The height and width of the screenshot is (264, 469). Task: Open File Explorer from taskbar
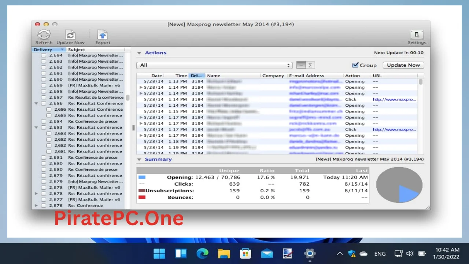224,253
